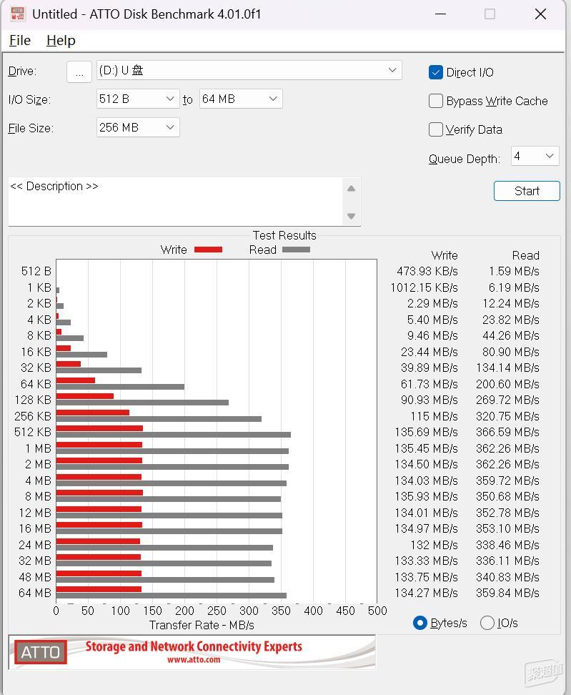Click the red Write legend swatch

click(x=208, y=250)
